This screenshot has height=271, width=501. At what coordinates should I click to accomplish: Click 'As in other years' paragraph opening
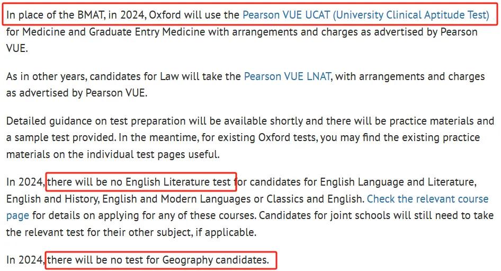pos(46,77)
